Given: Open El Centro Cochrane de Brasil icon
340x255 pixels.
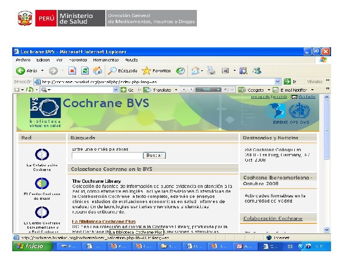Looking at the screenshot, I should pyautogui.click(x=42, y=183).
